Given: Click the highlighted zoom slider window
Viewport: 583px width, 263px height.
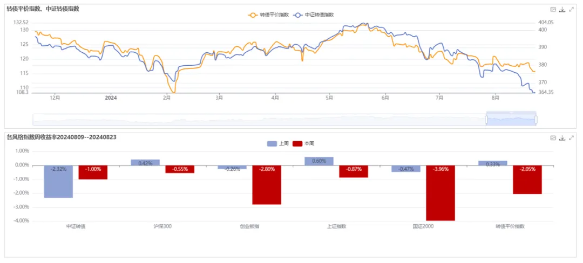Looking at the screenshot, I should [x=511, y=120].
